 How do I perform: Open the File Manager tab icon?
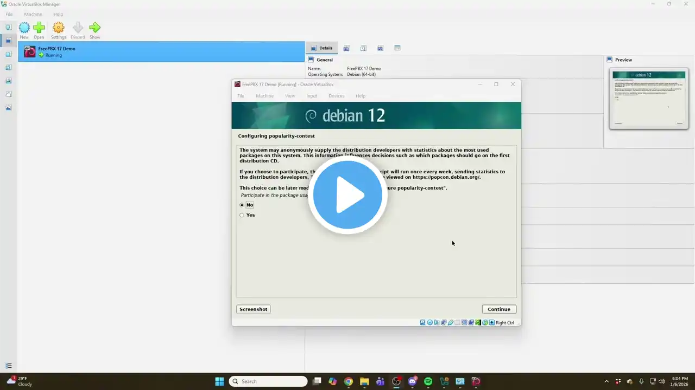[397, 48]
